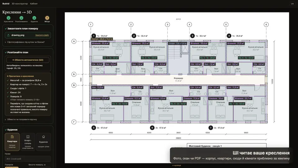Click 'Обвести автоматично (ШІ)' button
The height and width of the screenshot is (168, 298).
[28, 60]
